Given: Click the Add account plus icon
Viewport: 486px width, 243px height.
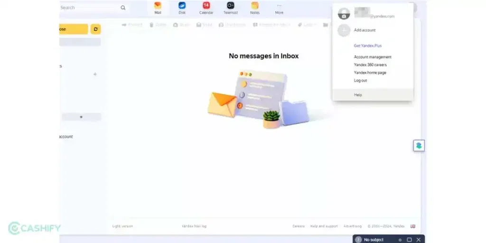Looking at the screenshot, I should pyautogui.click(x=344, y=30).
